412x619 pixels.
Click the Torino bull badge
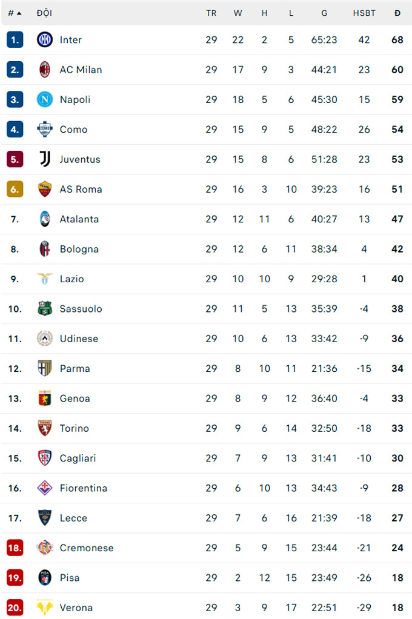click(x=44, y=428)
